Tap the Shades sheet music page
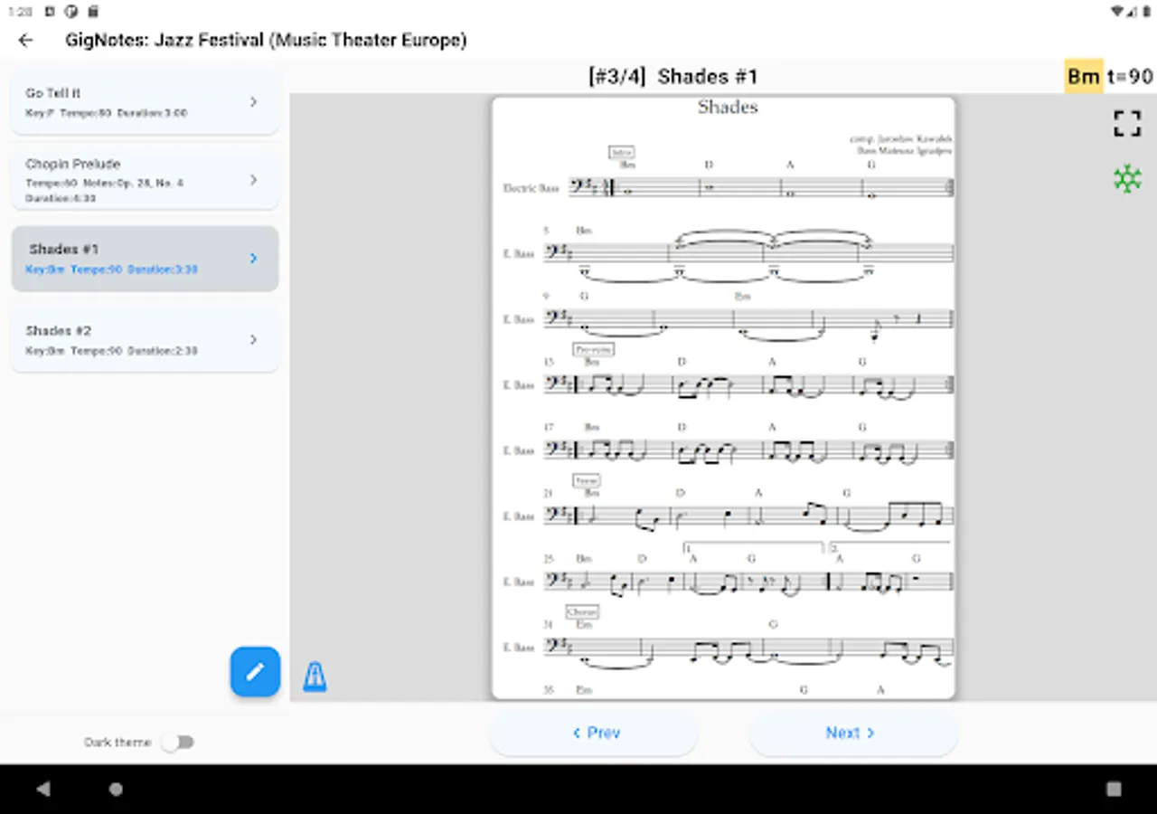The width and height of the screenshot is (1157, 814). pyautogui.click(x=723, y=398)
